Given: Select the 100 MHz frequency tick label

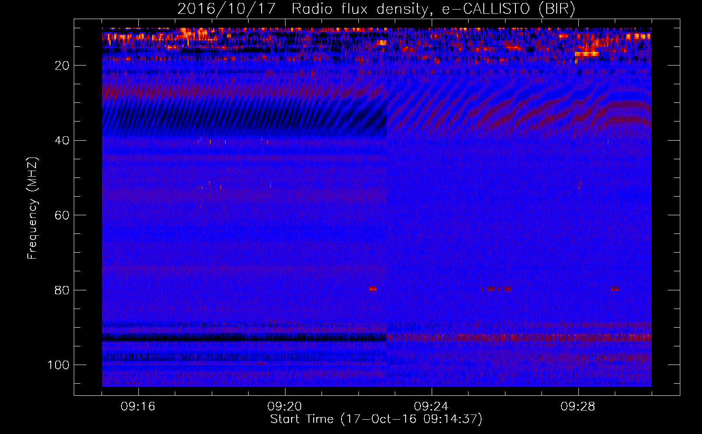Looking at the screenshot, I should (x=59, y=365).
